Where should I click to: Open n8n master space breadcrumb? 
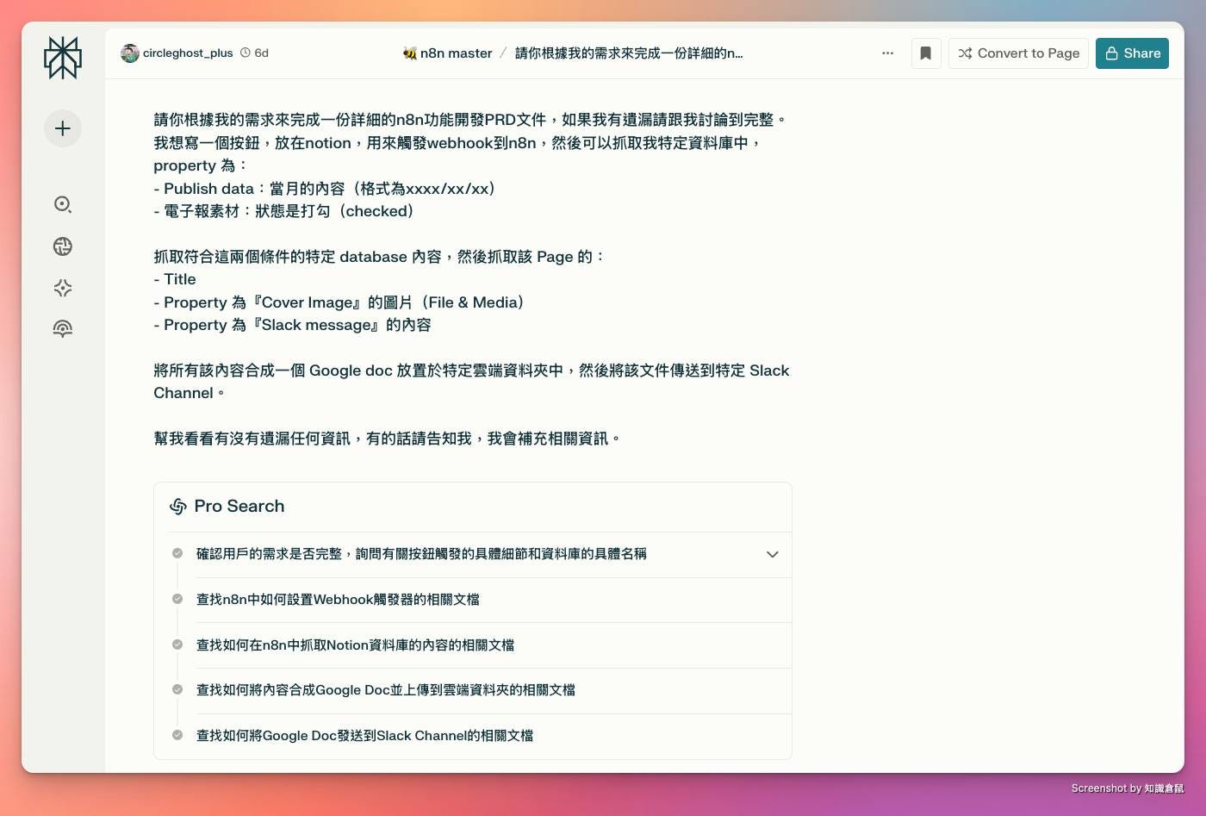pyautogui.click(x=457, y=53)
